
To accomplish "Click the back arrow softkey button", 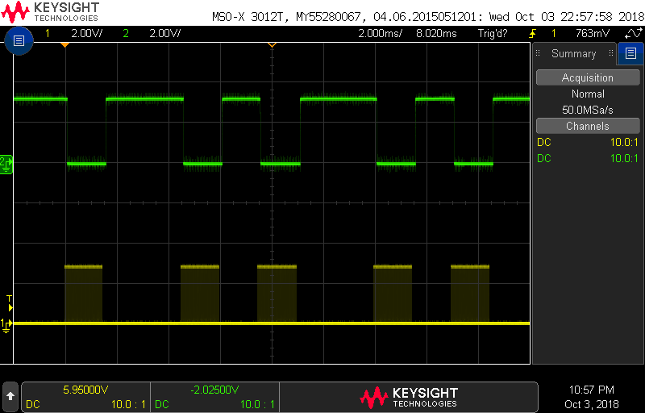I will click(x=10, y=396).
